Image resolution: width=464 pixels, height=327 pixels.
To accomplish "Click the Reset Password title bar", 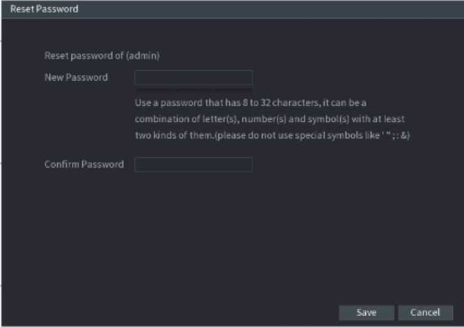I will click(x=232, y=10).
